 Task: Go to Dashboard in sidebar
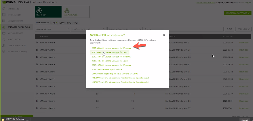tap(14, 9)
